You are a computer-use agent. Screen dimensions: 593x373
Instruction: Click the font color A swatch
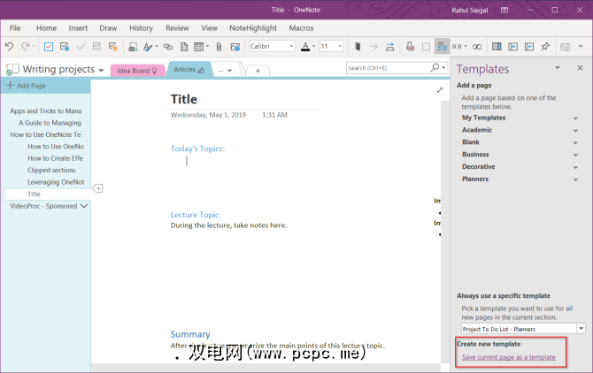point(304,46)
